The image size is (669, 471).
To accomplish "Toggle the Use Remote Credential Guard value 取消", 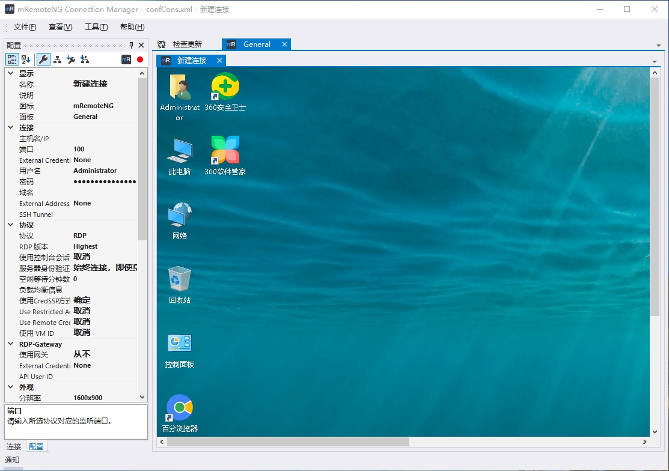I will coord(82,322).
